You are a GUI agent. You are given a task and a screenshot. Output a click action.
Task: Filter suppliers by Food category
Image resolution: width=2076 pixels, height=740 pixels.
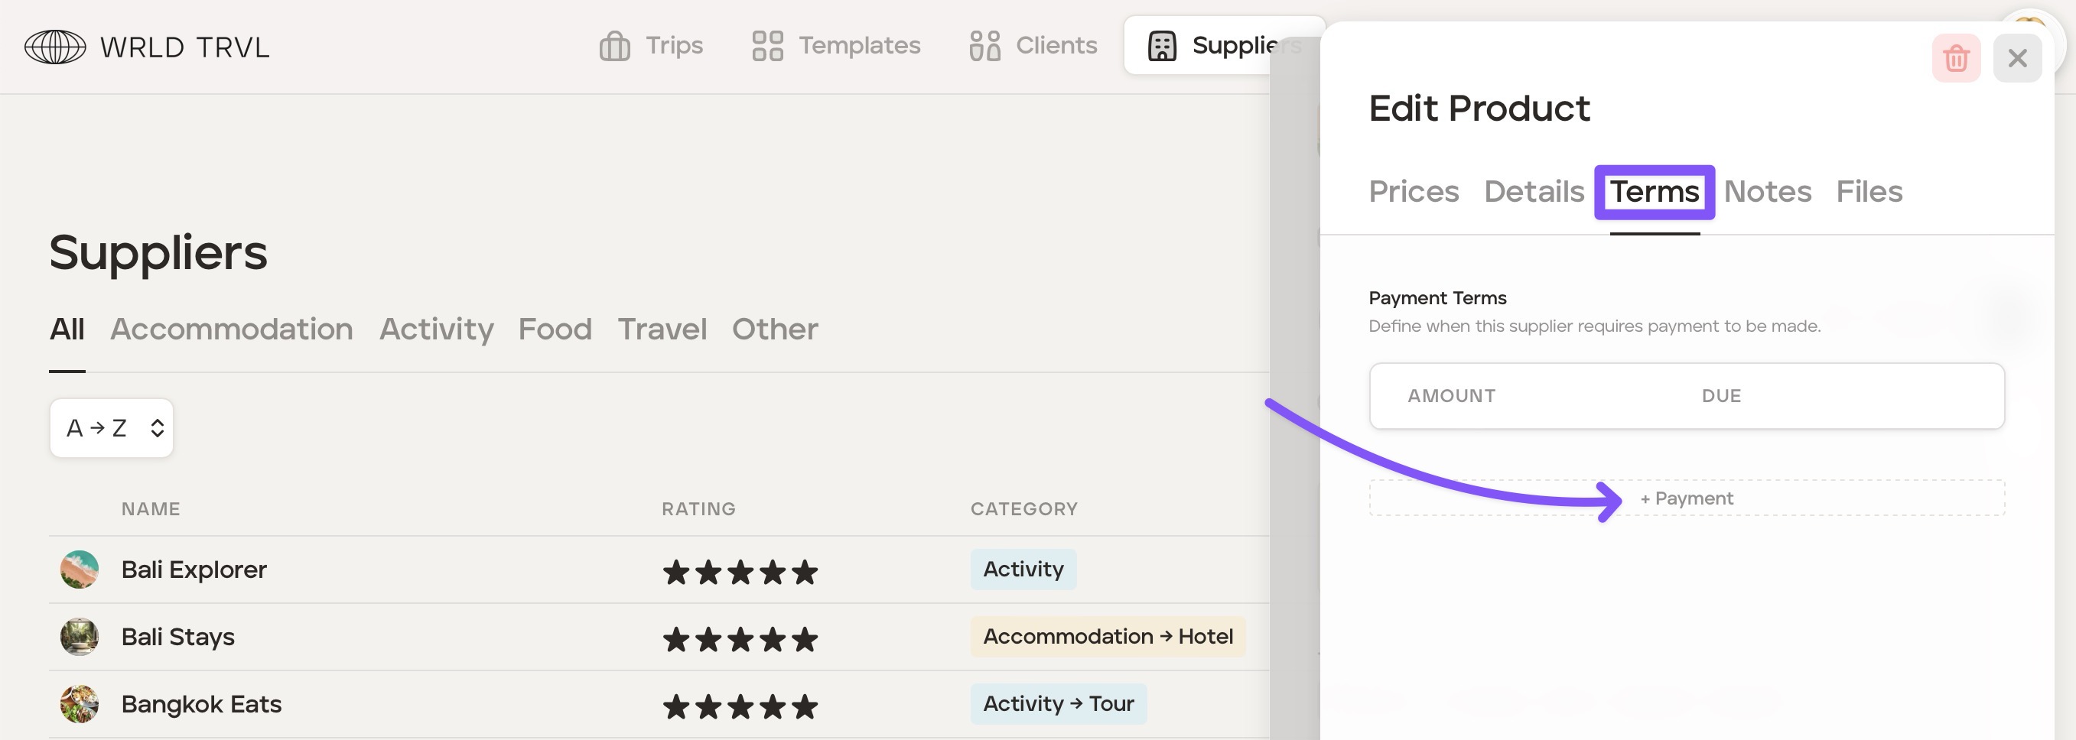555,329
